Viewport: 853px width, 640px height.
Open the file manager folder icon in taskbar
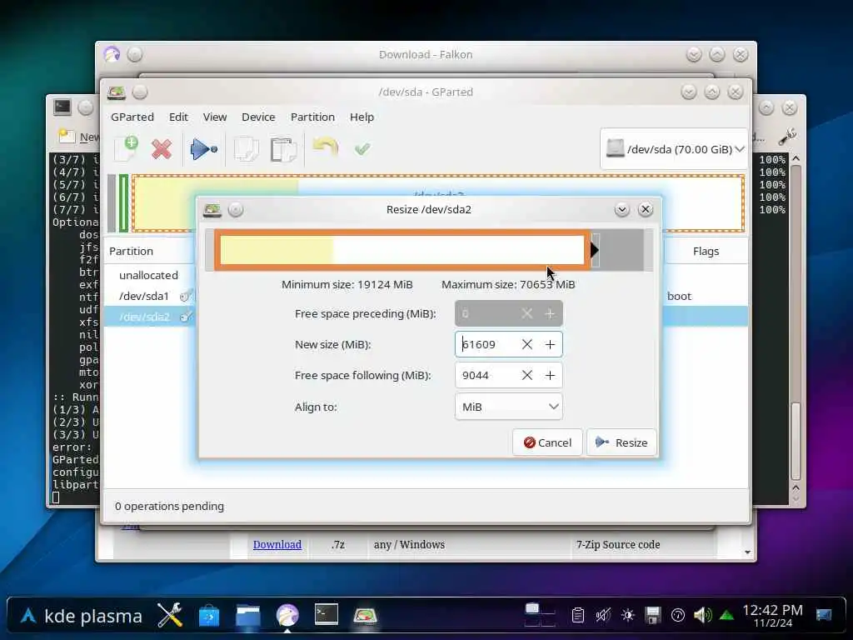point(248,616)
